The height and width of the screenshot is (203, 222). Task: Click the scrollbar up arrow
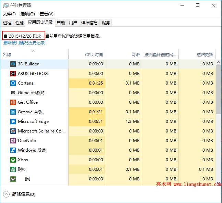218,62
